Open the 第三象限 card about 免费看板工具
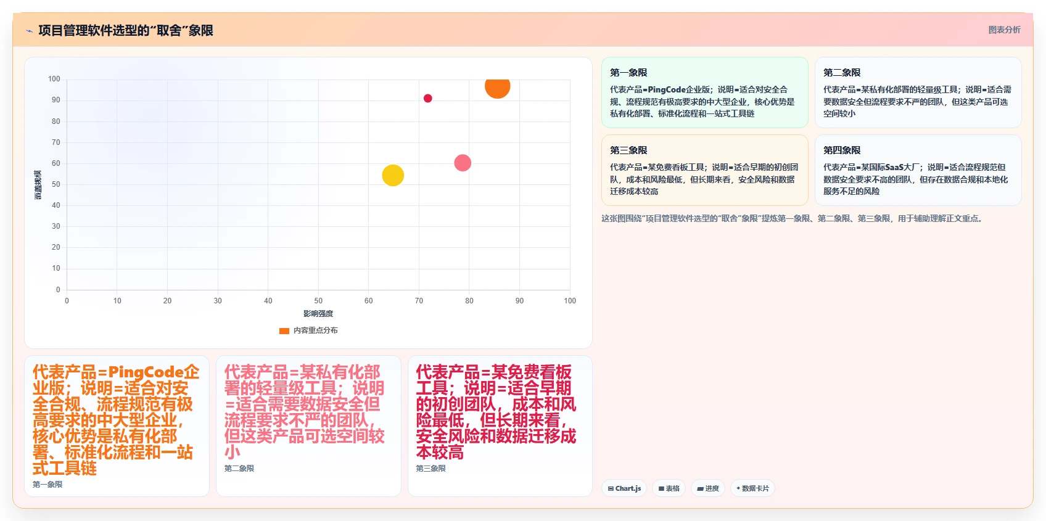This screenshot has height=521, width=1046. tap(705, 170)
